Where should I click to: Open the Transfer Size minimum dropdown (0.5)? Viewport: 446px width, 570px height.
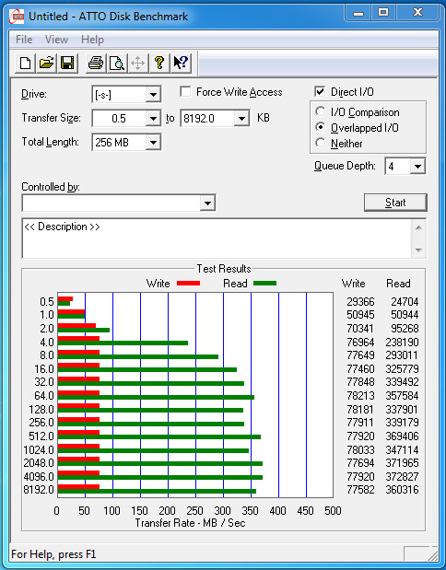[x=153, y=119]
